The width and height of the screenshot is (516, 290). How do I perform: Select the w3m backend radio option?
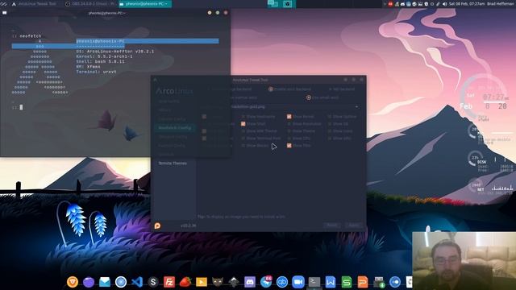(x=330, y=89)
